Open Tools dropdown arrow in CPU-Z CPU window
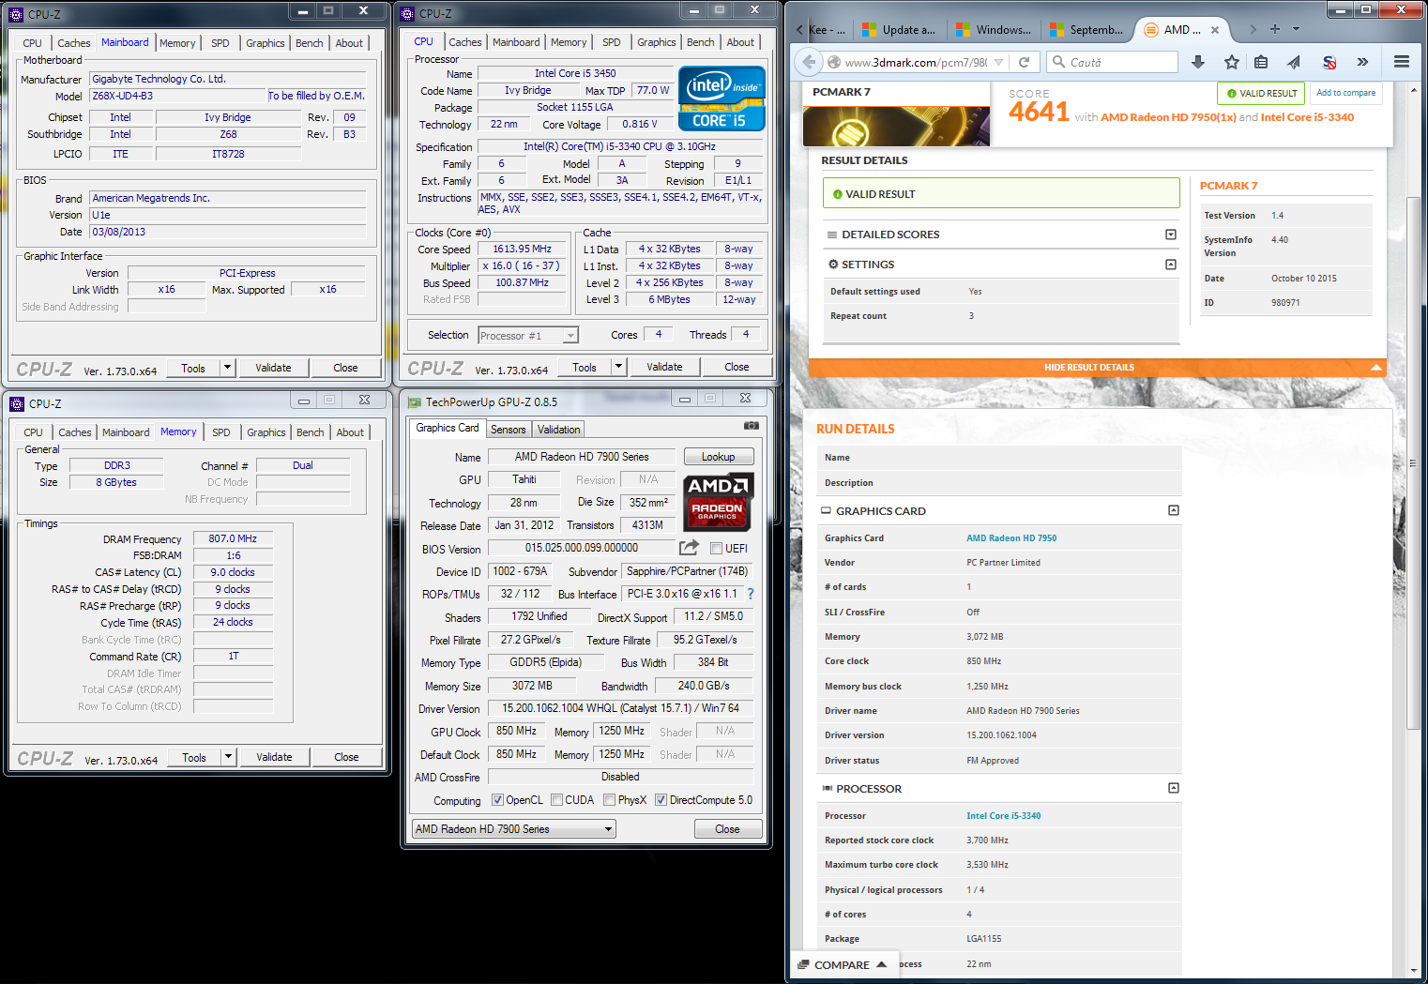Viewport: 1428px width, 984px height. (x=618, y=367)
